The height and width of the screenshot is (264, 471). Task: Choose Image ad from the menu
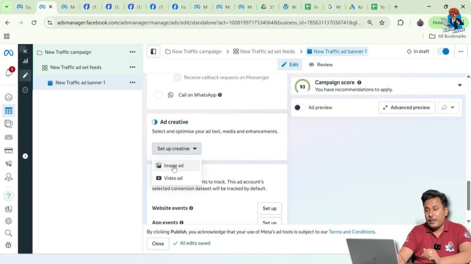(173, 166)
